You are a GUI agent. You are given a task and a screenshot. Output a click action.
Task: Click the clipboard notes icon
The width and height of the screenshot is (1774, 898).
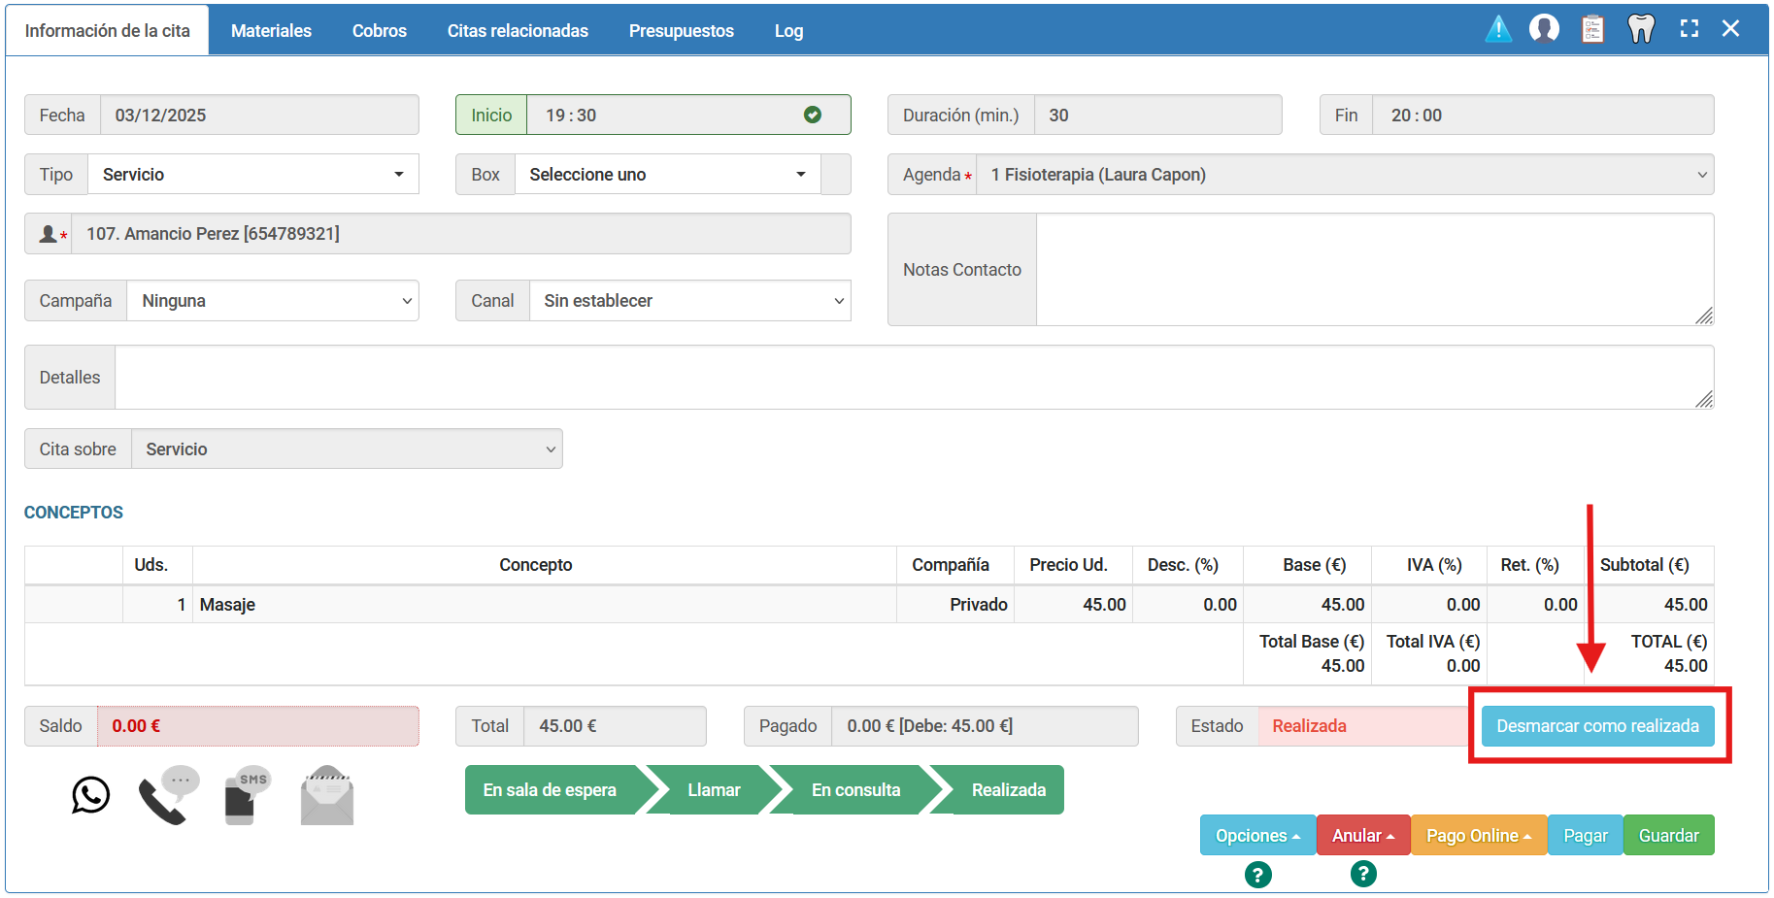[x=1592, y=29]
